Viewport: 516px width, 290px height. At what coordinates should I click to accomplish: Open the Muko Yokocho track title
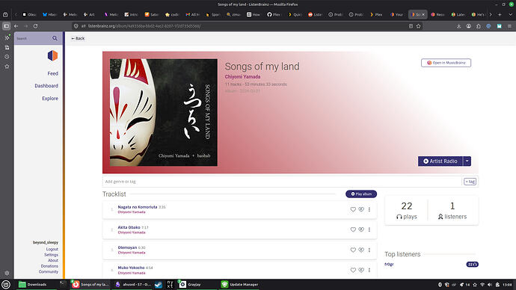tap(131, 268)
